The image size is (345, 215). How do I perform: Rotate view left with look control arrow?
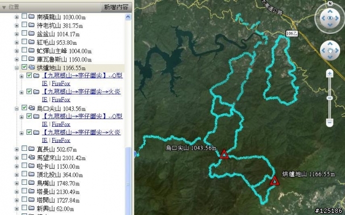click(323, 18)
